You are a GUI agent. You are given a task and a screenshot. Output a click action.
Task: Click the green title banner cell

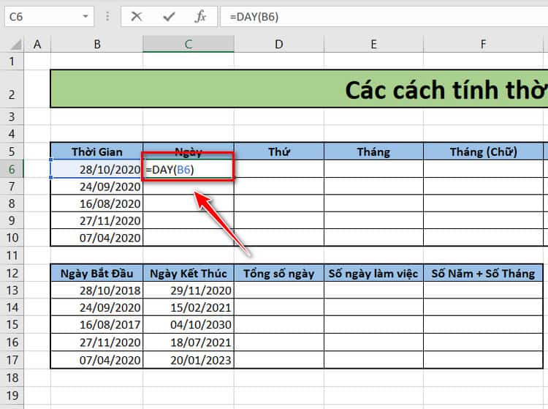299,89
